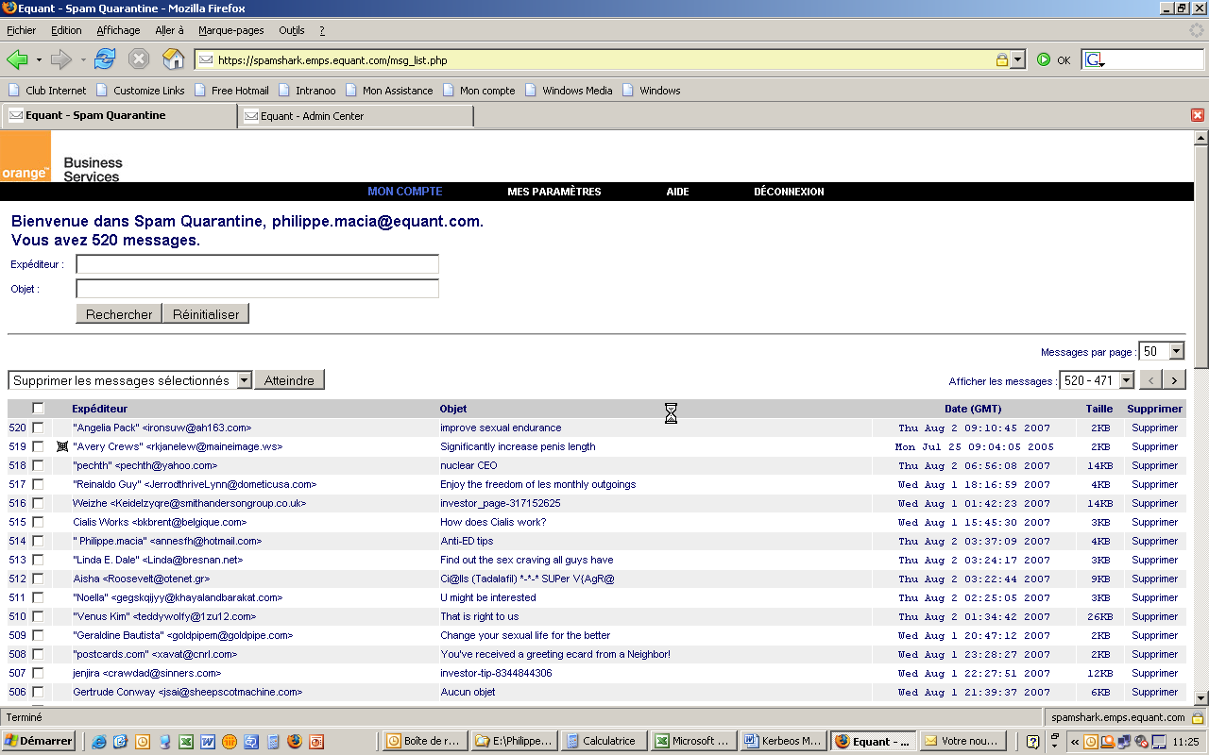This screenshot has width=1209, height=755.
Task: Click the padlock icon in address bar
Action: click(1001, 59)
